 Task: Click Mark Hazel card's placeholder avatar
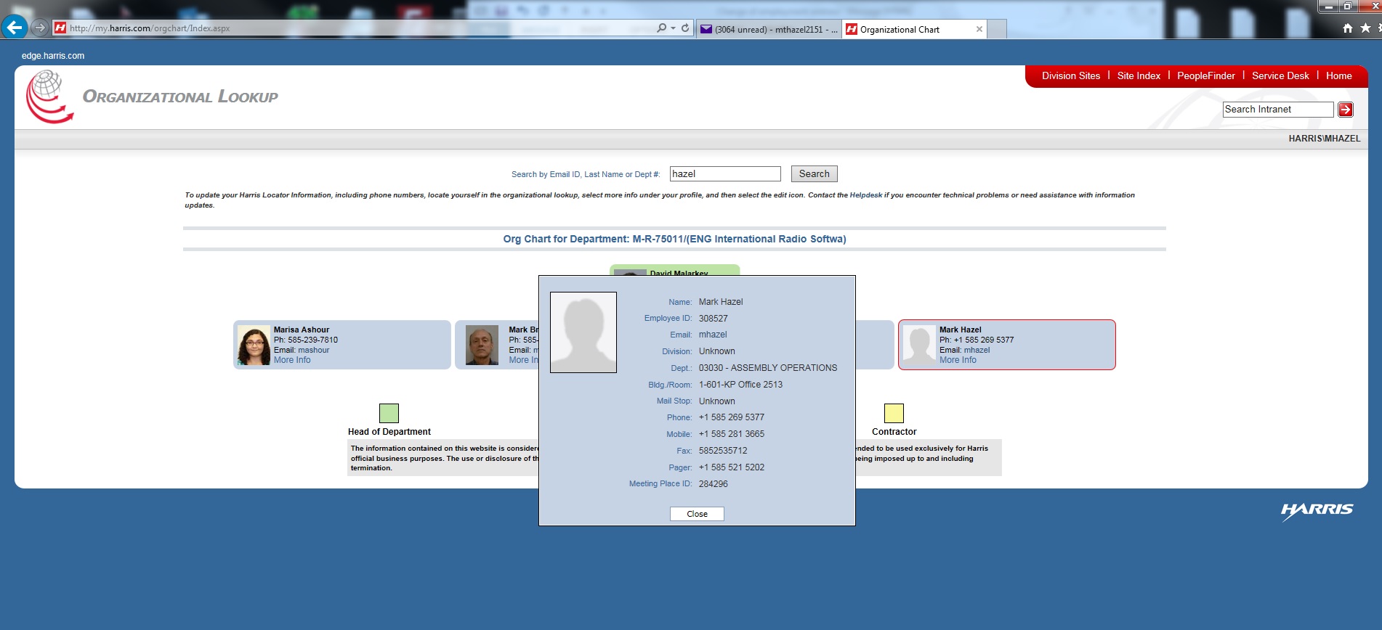pos(919,345)
